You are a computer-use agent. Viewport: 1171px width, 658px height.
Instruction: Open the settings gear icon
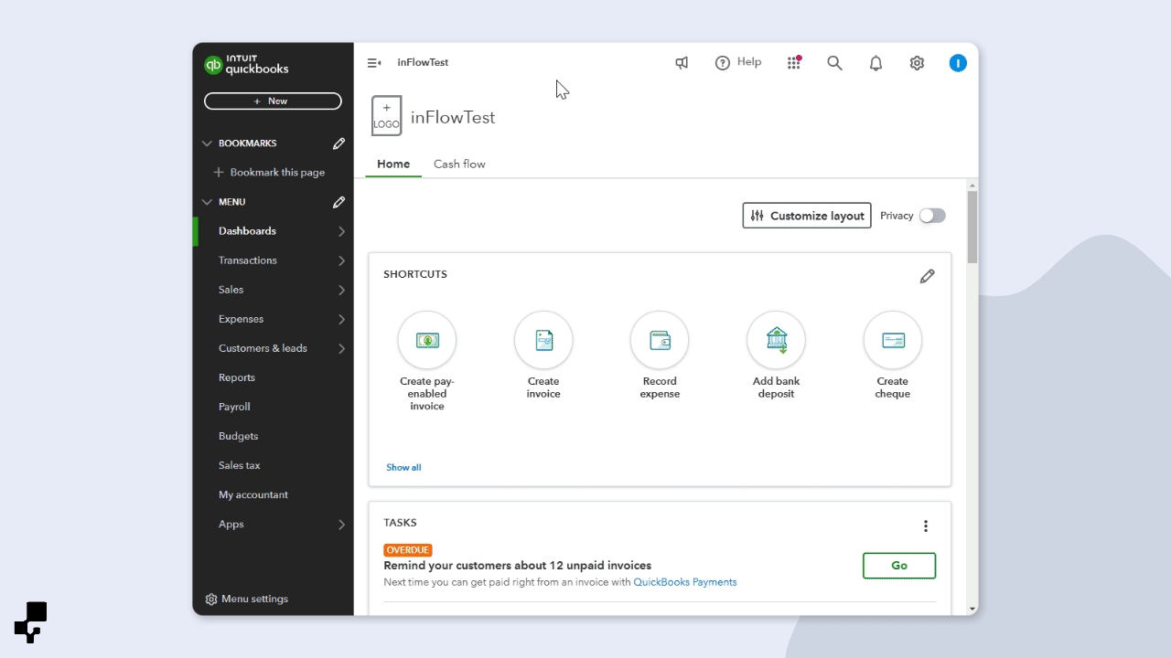[x=917, y=63]
